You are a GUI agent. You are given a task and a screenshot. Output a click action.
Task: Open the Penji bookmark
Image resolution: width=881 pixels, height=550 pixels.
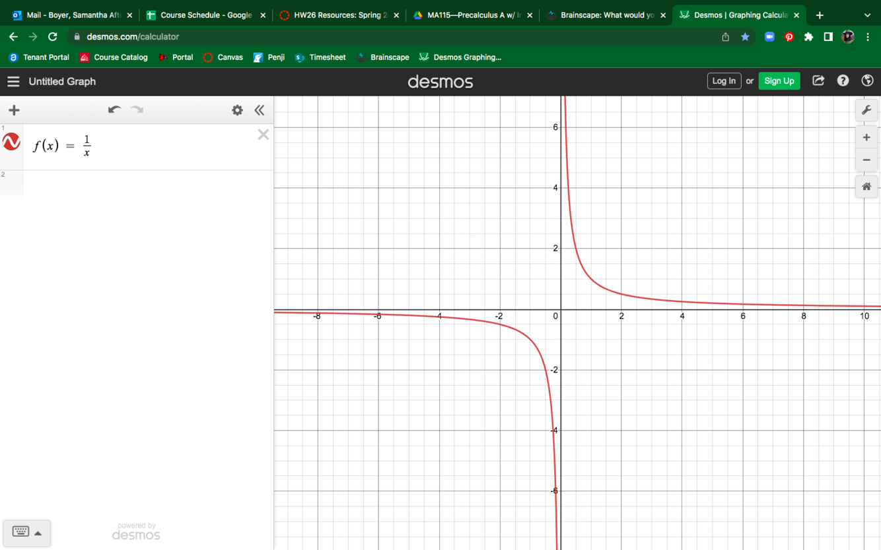tap(269, 57)
